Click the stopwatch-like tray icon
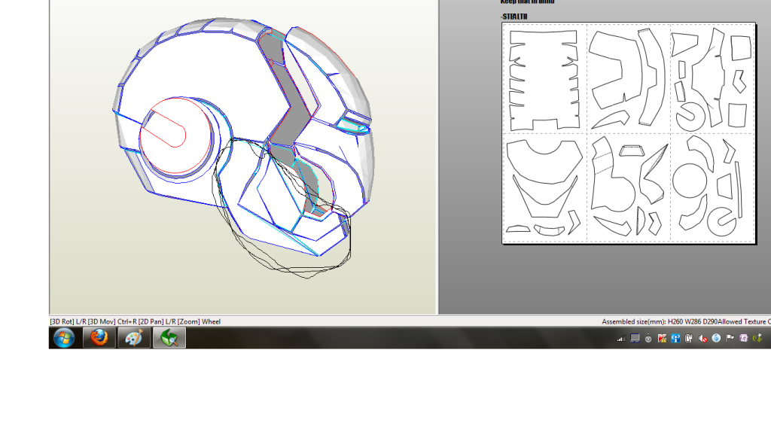This screenshot has height=435, width=771. (648, 338)
